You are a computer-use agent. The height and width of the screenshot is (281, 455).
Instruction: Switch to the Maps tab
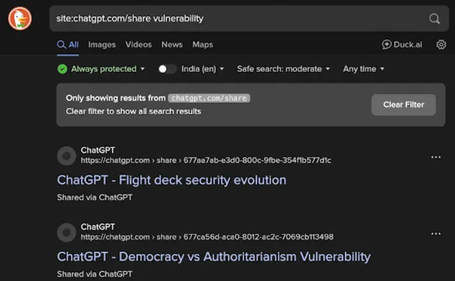coord(202,44)
